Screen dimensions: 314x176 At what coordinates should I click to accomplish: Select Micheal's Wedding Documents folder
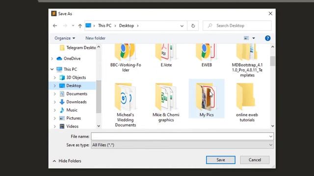[x=126, y=105]
